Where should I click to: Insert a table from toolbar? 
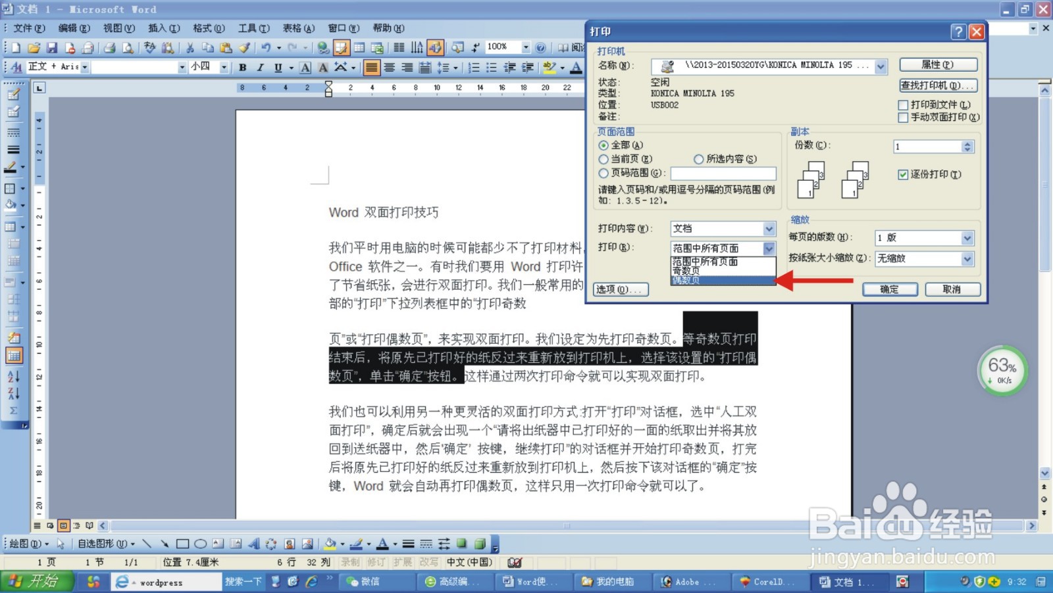tap(359, 48)
